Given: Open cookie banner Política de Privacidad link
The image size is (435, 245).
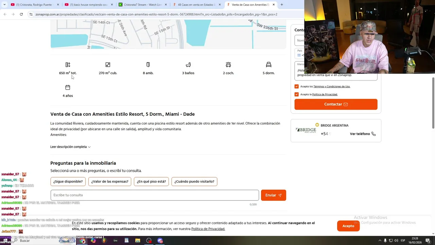Looking at the screenshot, I should click(208, 229).
